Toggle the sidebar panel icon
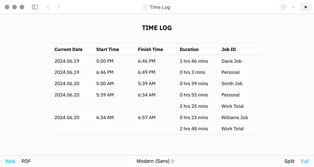This screenshot has height=167, width=314. click(35, 7)
